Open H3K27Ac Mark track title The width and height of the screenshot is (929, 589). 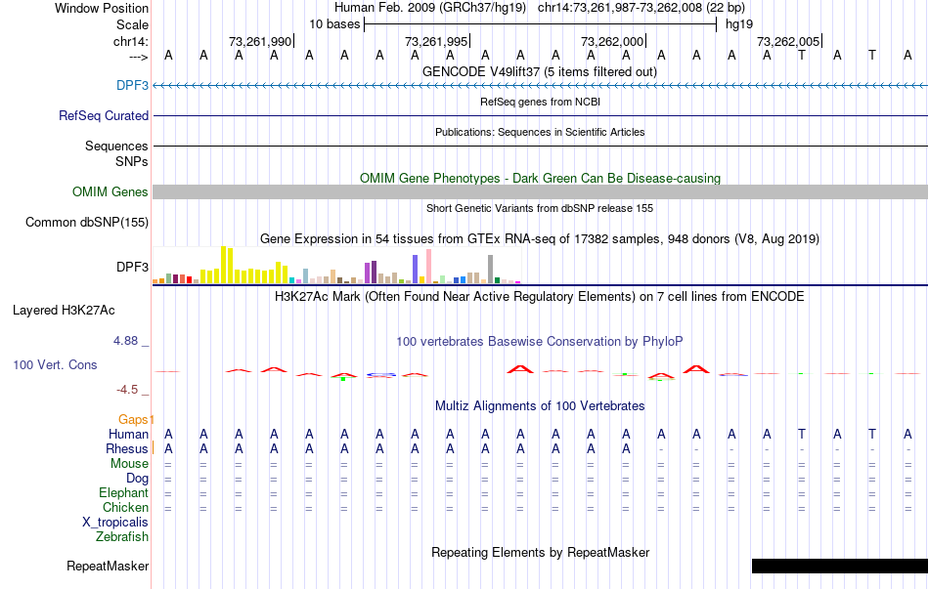539,297
